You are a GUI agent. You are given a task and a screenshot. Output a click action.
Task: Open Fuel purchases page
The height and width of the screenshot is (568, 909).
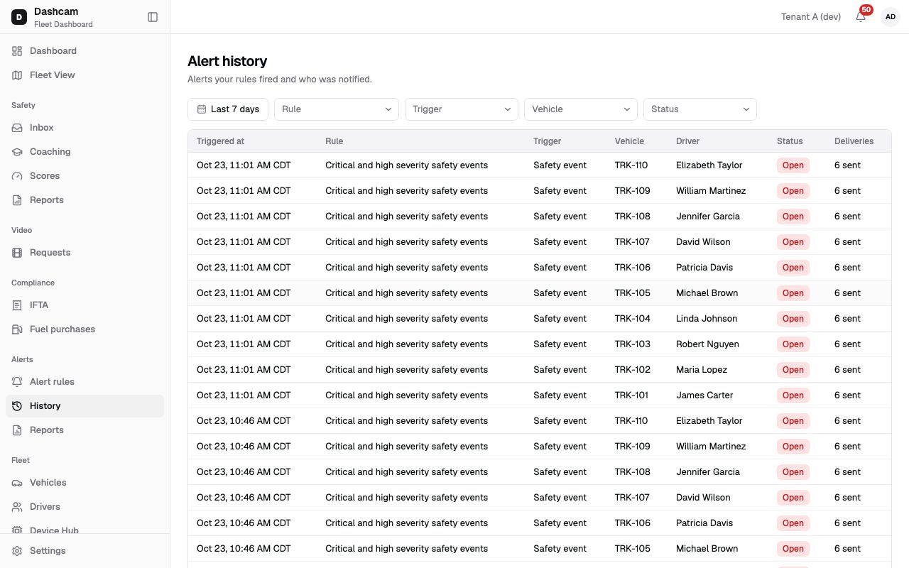[85, 329]
